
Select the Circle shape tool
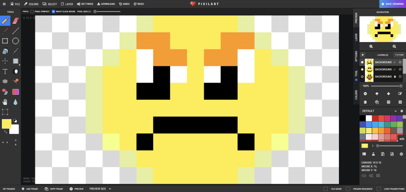point(16,41)
